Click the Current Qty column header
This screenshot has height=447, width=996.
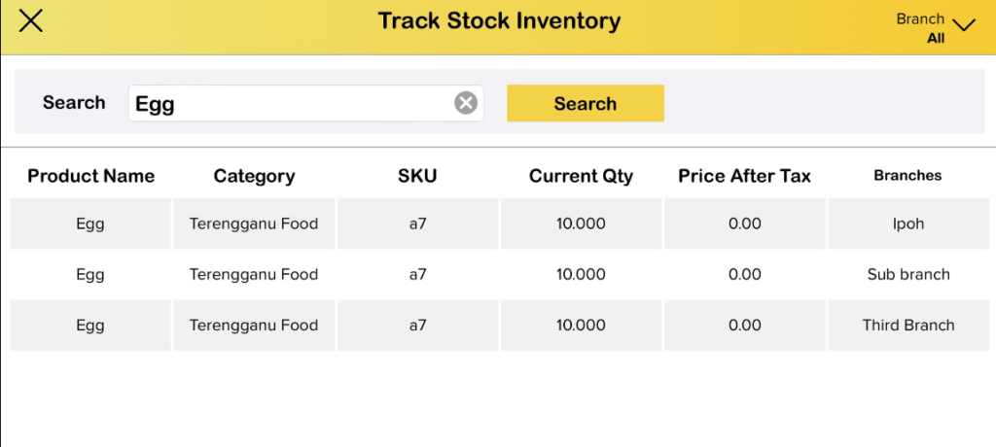click(x=581, y=176)
